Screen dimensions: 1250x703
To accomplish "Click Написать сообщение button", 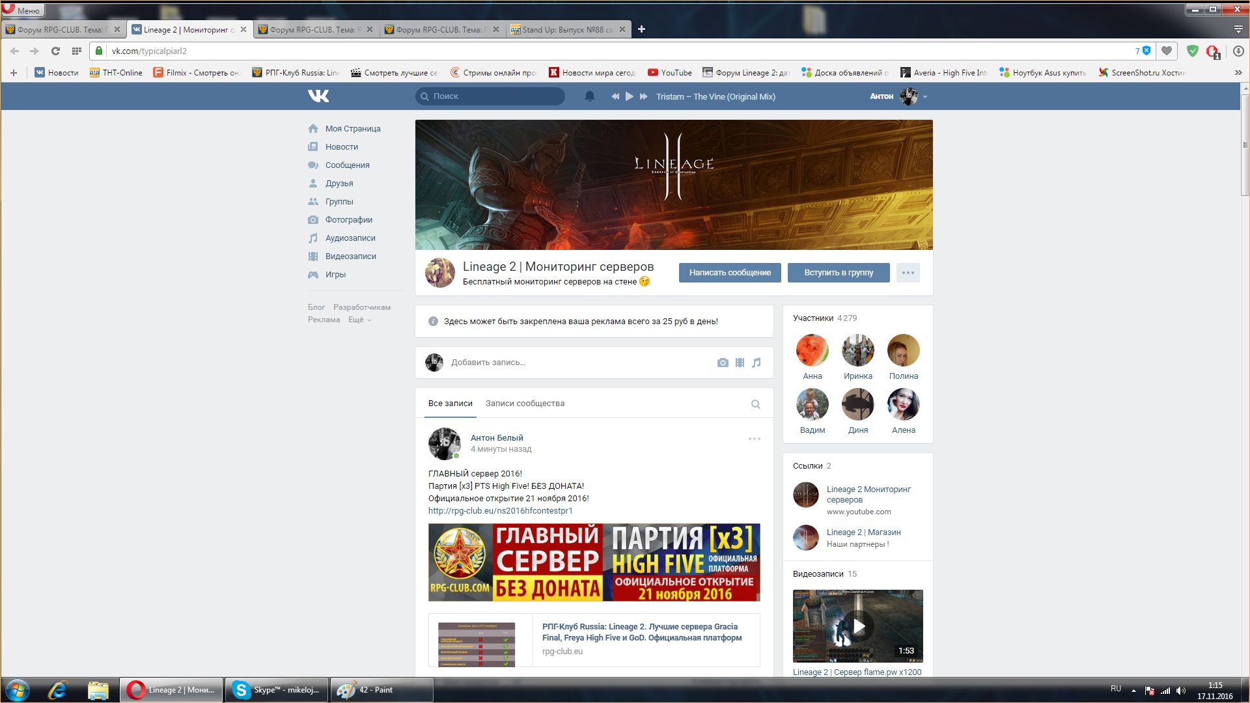I will pos(729,273).
